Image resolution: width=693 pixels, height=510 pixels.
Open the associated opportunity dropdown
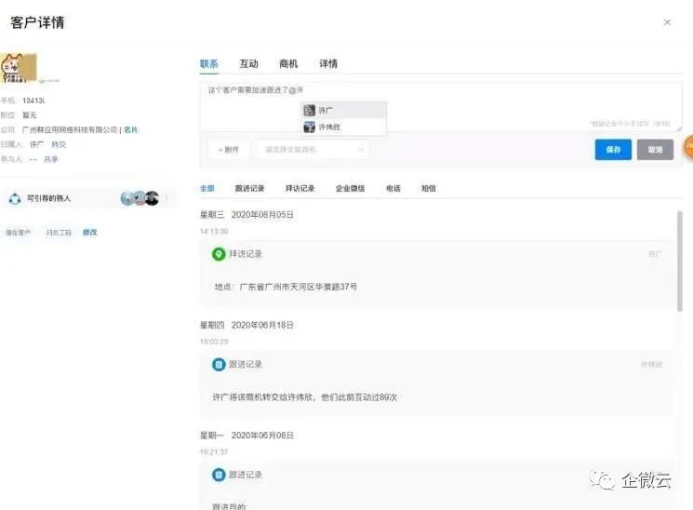coord(313,149)
